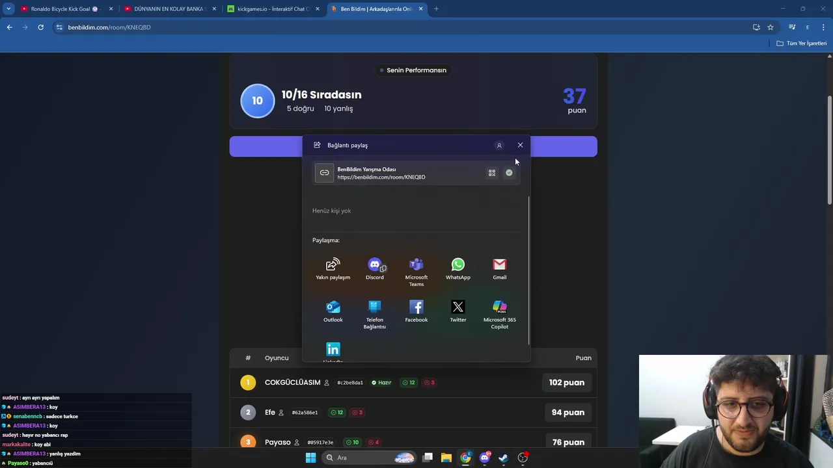This screenshot has width=833, height=468.
Task: Share the link via WhatsApp
Action: coord(458,269)
